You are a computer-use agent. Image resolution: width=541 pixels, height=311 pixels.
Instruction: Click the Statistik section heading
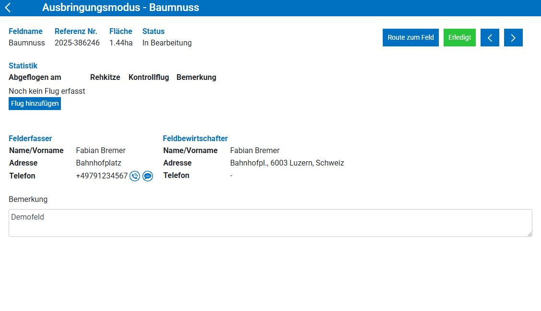pos(23,66)
